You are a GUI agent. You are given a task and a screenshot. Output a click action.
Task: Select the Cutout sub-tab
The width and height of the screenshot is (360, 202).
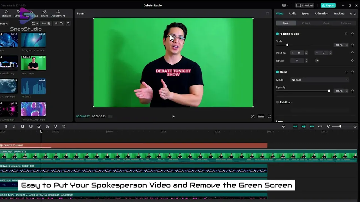[x=306, y=23]
